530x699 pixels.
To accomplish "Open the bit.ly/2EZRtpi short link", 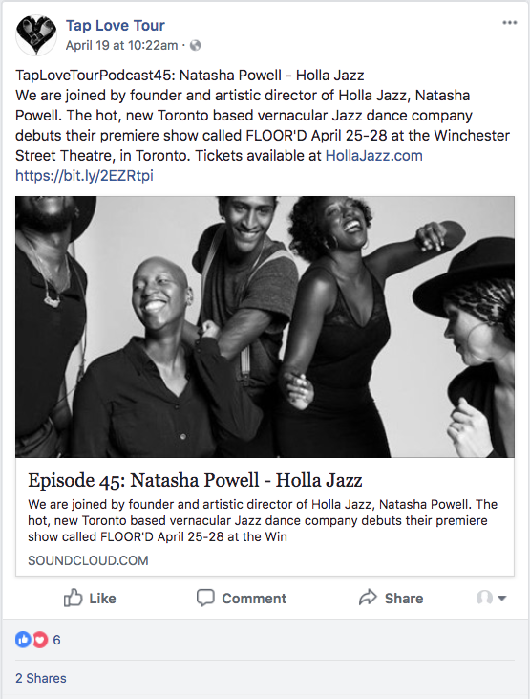I will [84, 176].
